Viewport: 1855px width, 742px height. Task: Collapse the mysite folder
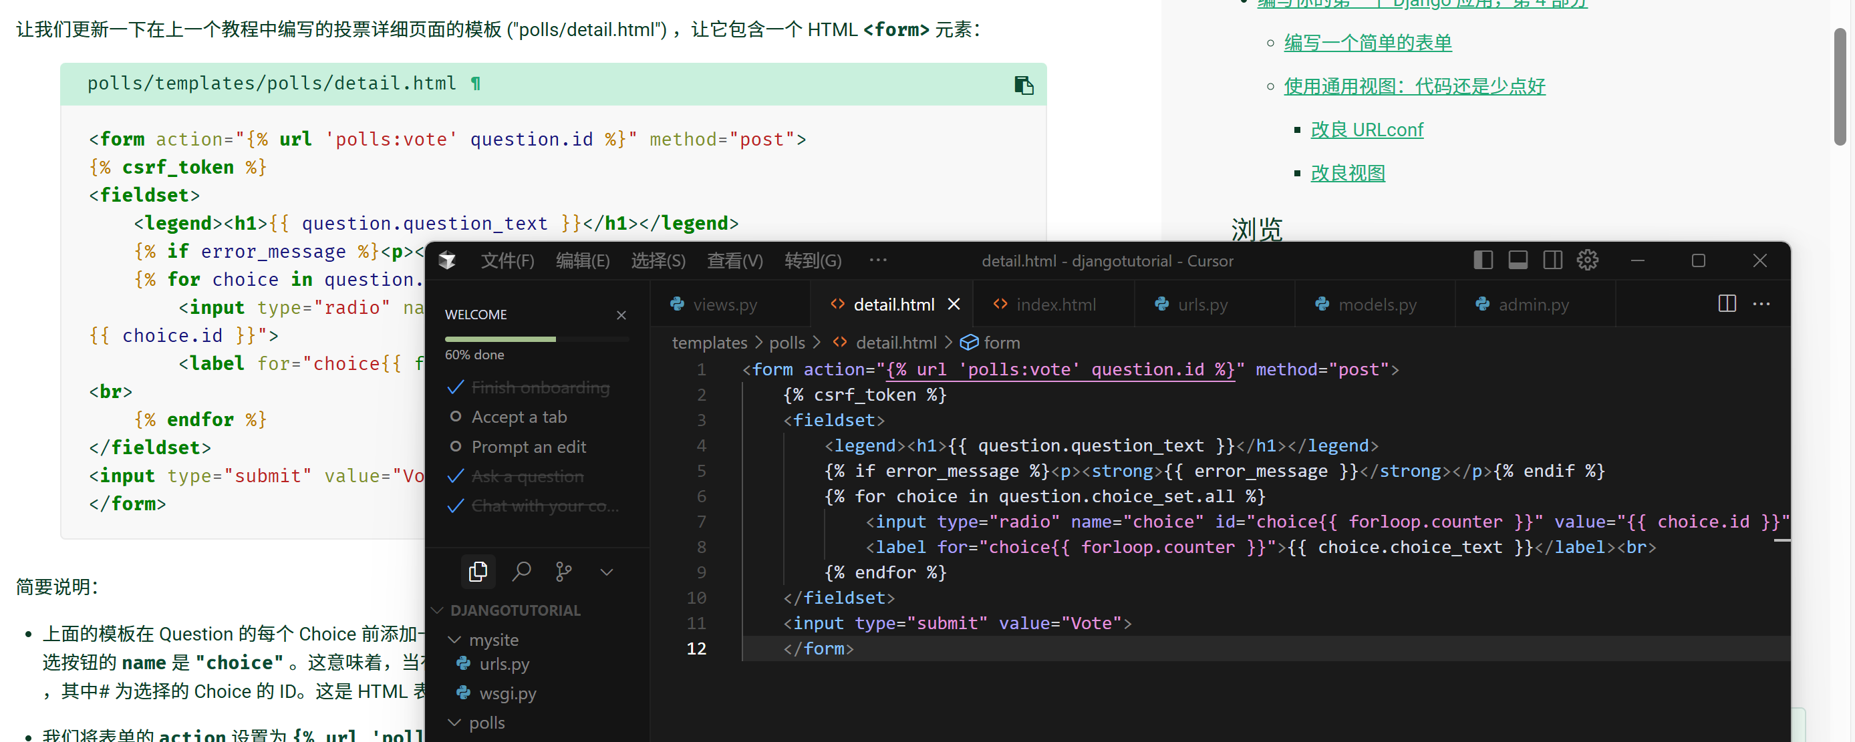coord(454,639)
